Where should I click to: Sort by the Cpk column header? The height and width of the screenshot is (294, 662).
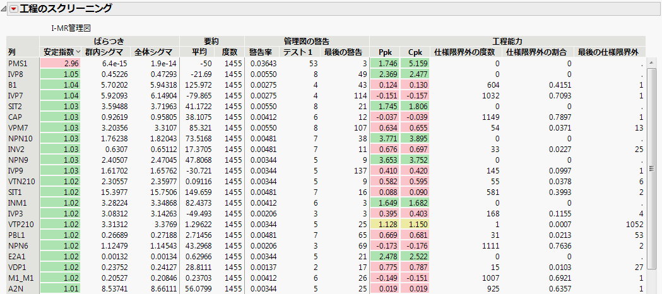click(415, 52)
